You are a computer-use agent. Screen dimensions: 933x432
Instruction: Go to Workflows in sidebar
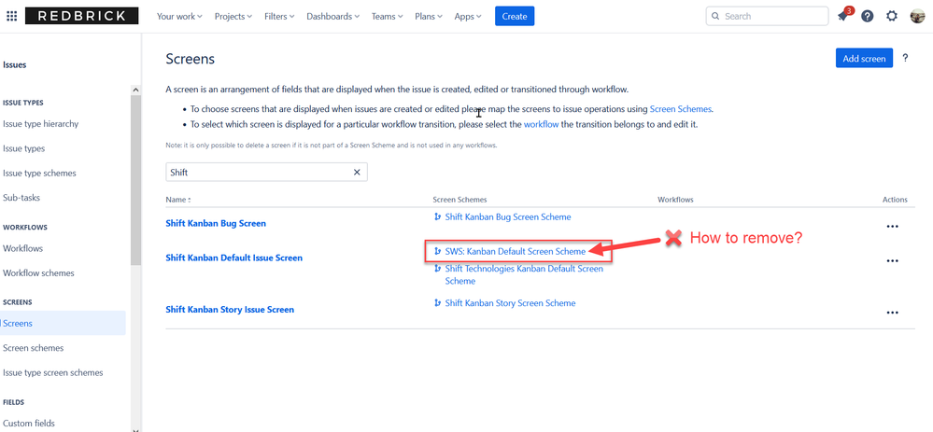pos(22,248)
